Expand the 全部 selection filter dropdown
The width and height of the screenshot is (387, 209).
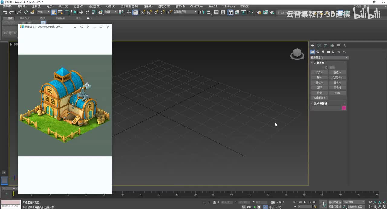[x=43, y=12]
